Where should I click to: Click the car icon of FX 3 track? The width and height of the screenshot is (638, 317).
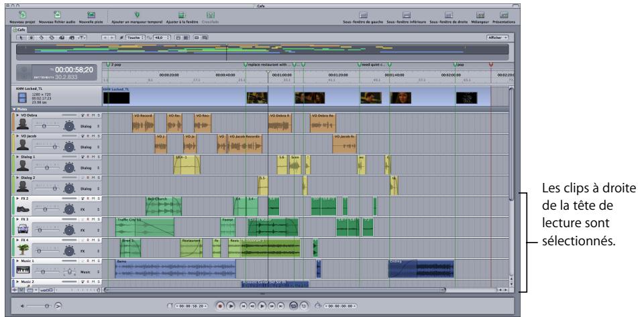tap(22, 230)
